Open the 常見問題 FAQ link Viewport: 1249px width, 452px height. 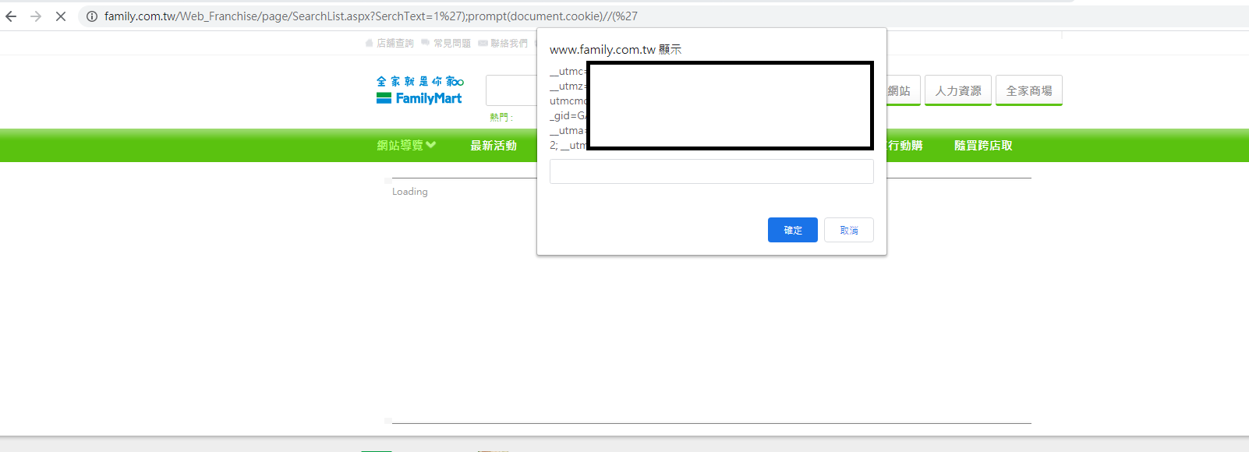[x=446, y=44]
